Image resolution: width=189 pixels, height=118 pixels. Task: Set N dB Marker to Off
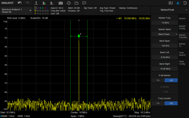(171, 80)
